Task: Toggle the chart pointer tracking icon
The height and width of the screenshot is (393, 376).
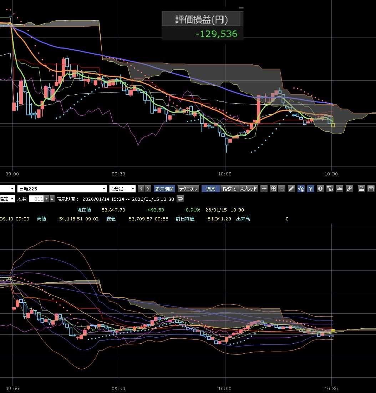Action: click(301, 189)
